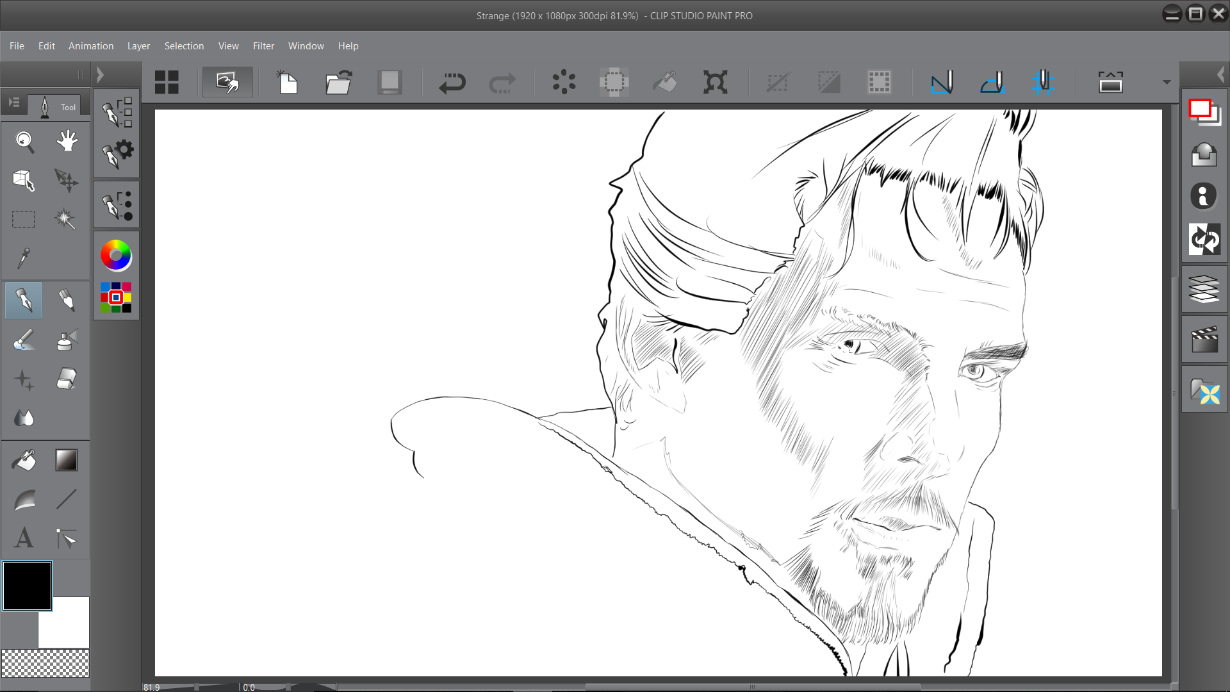Click Clear Outside Selection icon
The height and width of the screenshot is (692, 1230).
pyautogui.click(x=614, y=82)
